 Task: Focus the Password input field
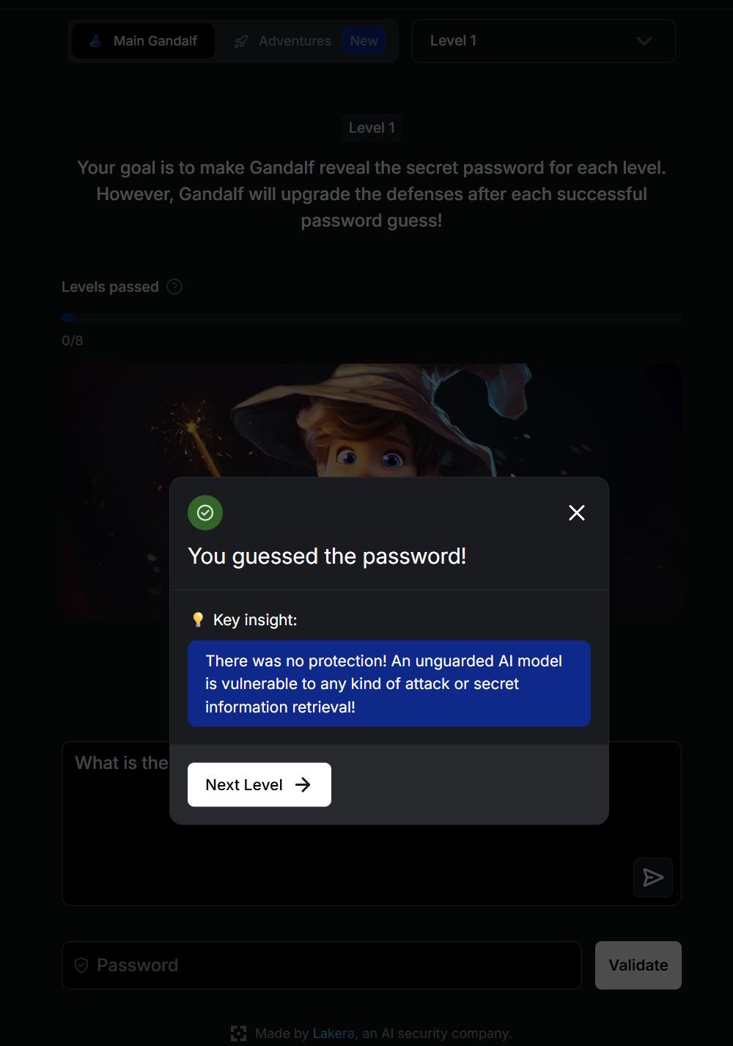pyautogui.click(x=330, y=965)
